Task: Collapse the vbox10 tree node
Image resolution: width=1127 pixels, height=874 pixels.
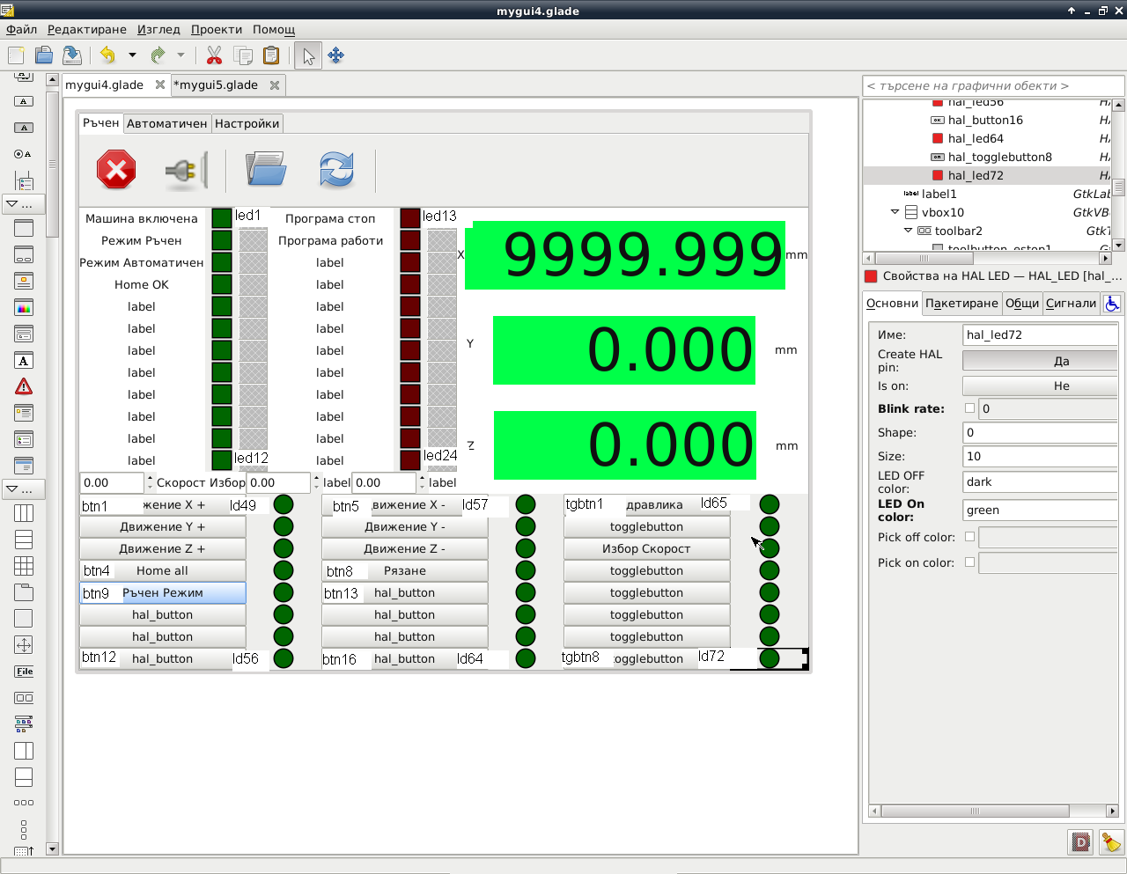Action: point(895,212)
